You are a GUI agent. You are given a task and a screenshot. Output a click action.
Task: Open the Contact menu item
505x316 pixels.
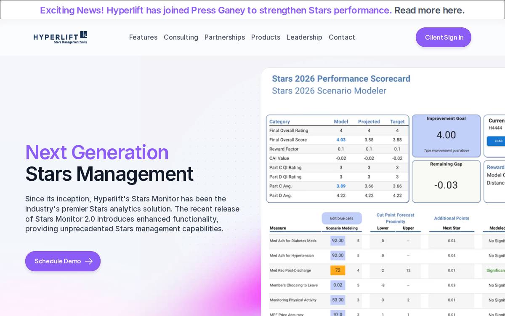(342, 37)
